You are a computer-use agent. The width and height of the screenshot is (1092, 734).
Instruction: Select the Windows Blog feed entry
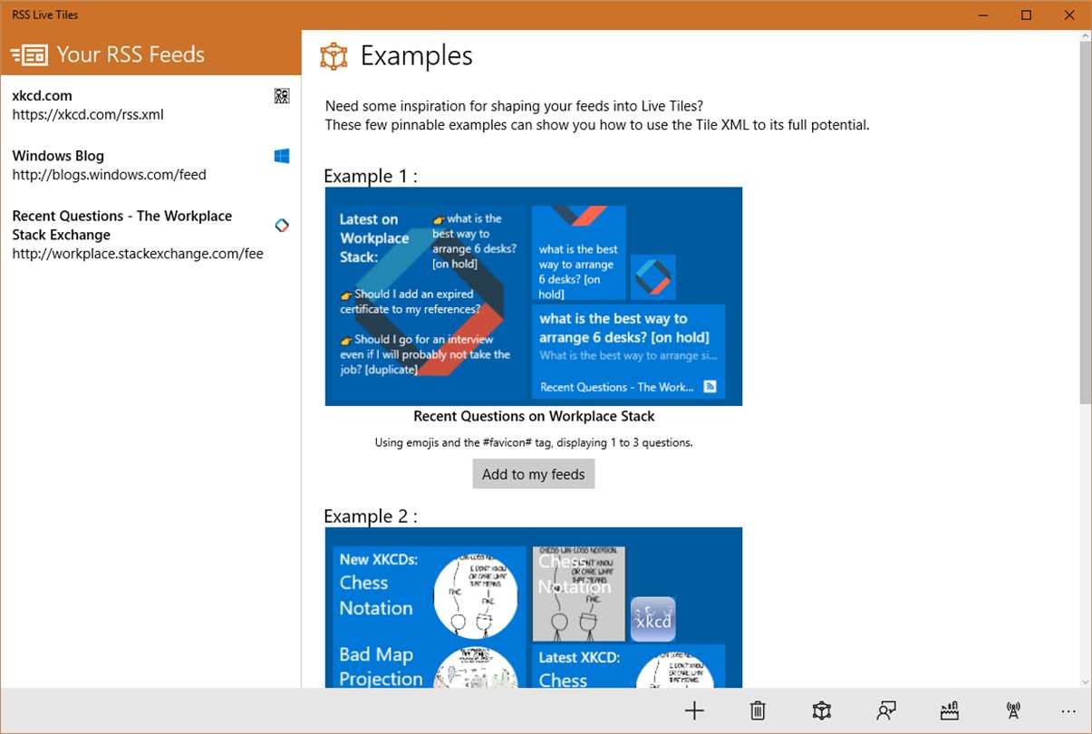click(x=150, y=165)
